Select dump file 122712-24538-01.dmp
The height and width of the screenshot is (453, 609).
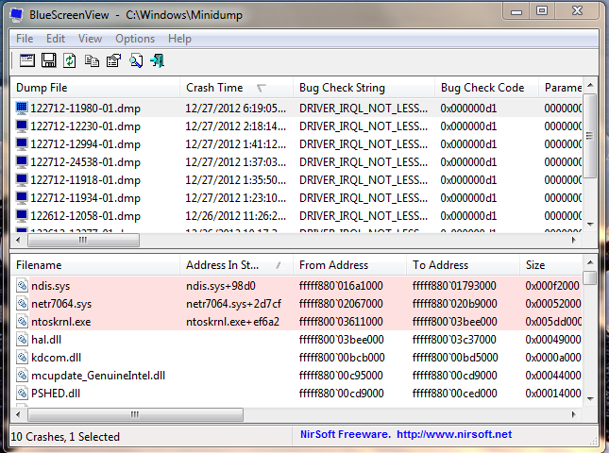click(x=85, y=162)
